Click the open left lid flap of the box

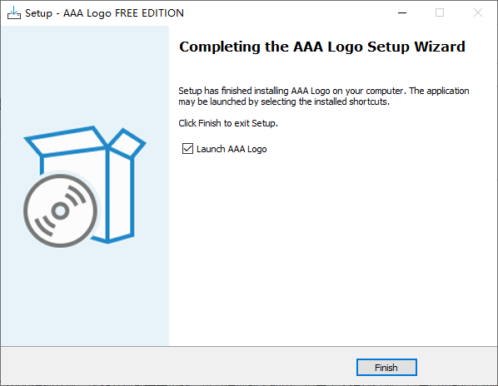pyautogui.click(x=67, y=141)
